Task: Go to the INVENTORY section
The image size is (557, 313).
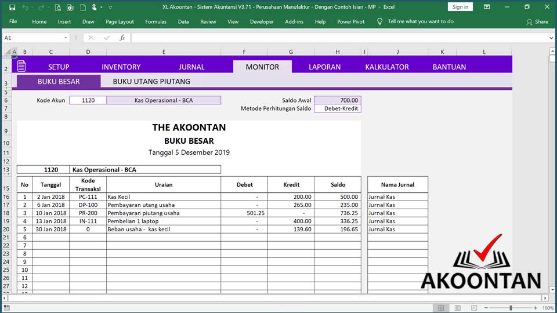Action: click(x=121, y=67)
